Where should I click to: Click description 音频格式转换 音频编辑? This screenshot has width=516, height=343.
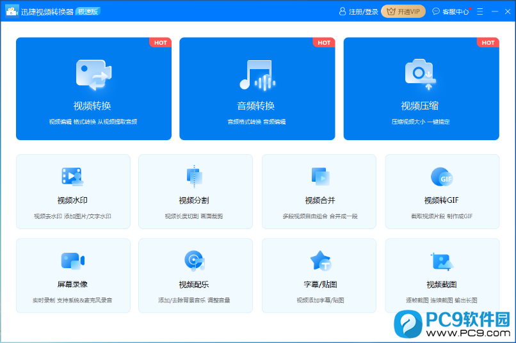(257, 122)
